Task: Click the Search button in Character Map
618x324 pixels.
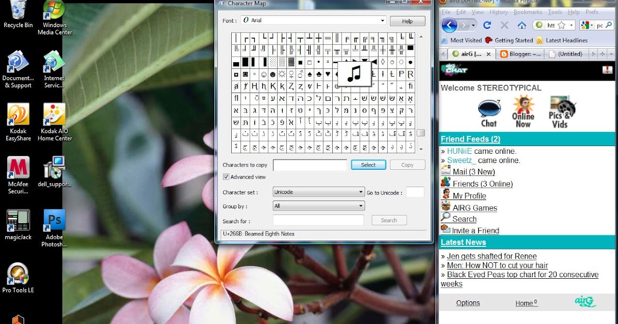Action: point(389,220)
